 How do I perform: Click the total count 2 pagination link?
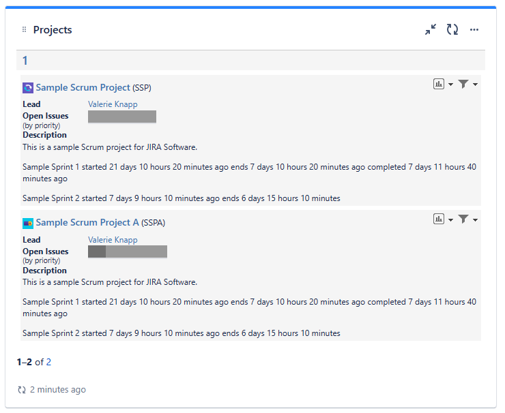[48, 362]
